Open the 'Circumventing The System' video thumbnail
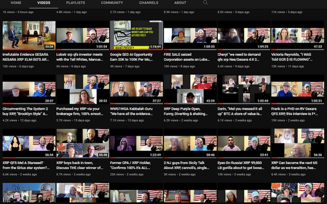The image size is (327, 204). [x=29, y=89]
